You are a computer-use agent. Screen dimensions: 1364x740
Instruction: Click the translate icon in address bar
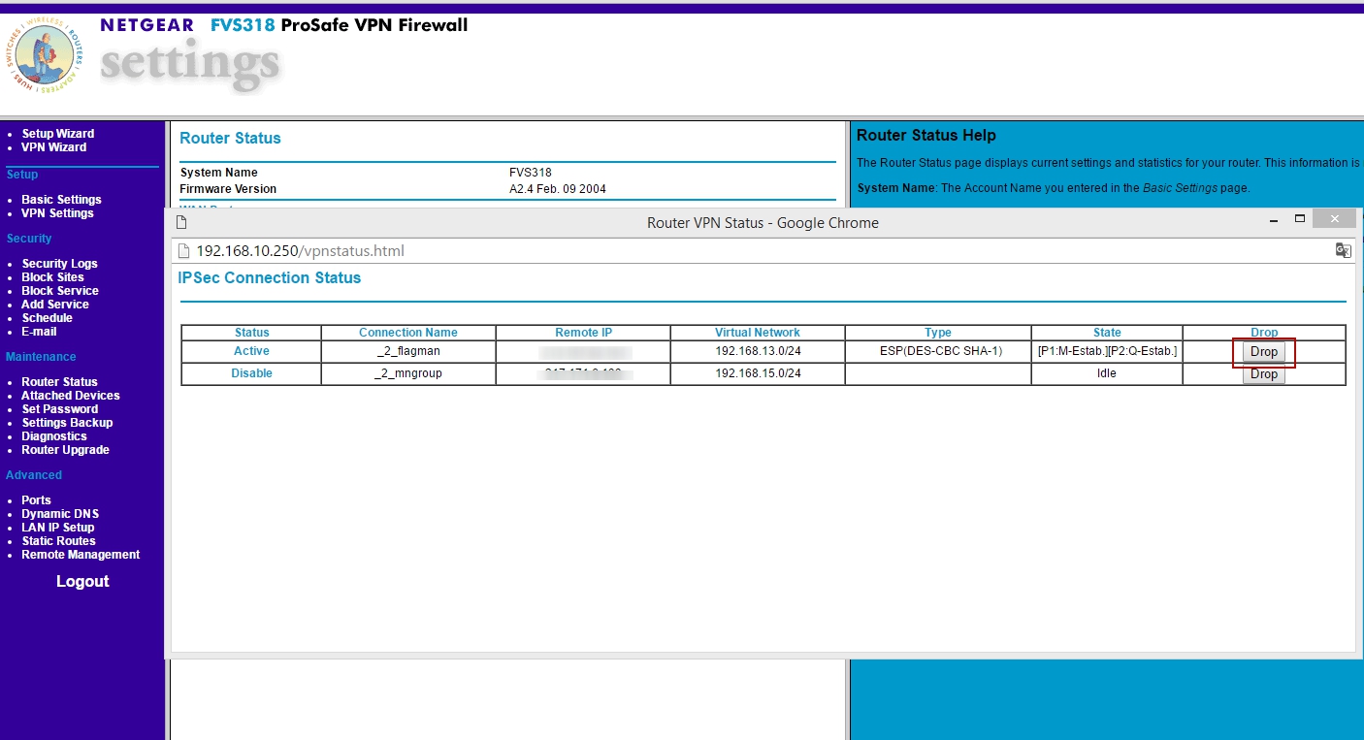click(x=1343, y=250)
